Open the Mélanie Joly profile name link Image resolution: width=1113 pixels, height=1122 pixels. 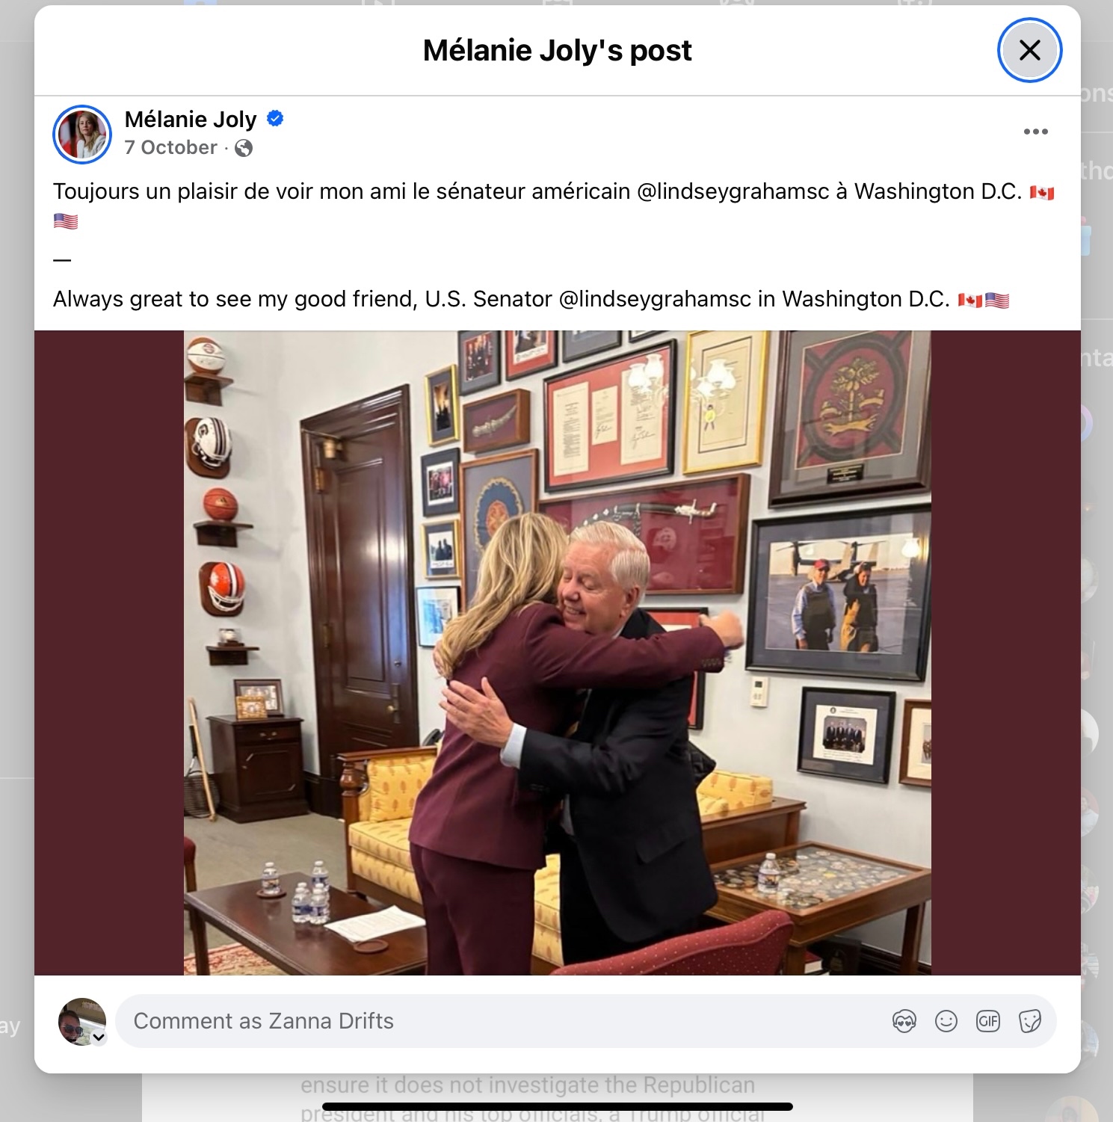click(x=191, y=119)
